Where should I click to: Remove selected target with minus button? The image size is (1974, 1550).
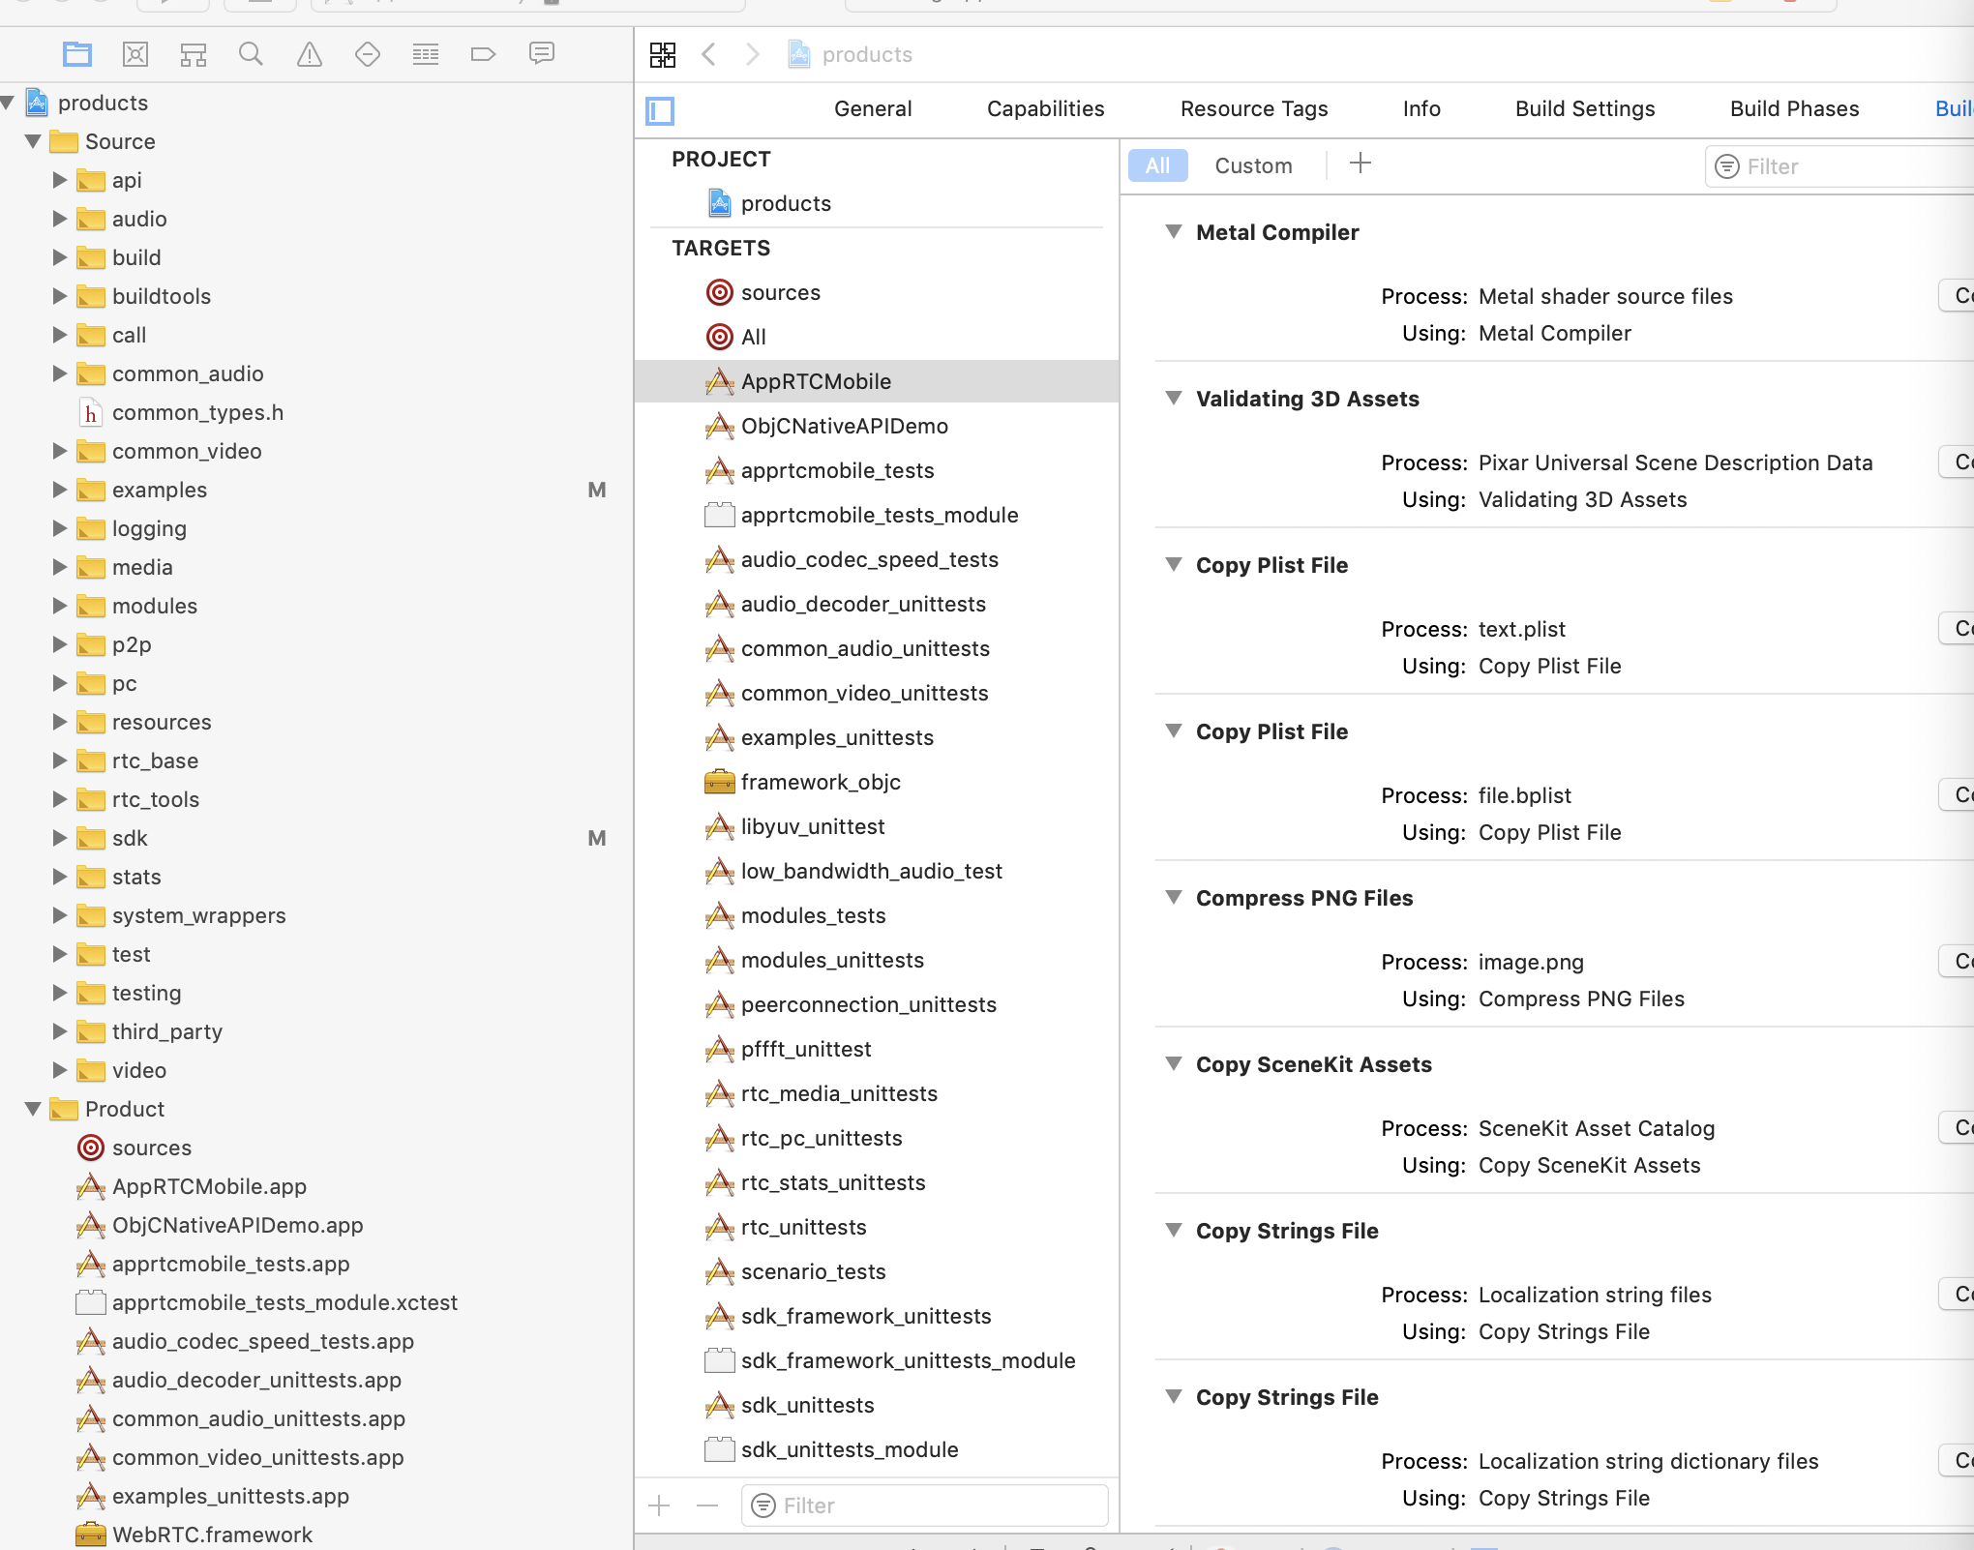707,1505
